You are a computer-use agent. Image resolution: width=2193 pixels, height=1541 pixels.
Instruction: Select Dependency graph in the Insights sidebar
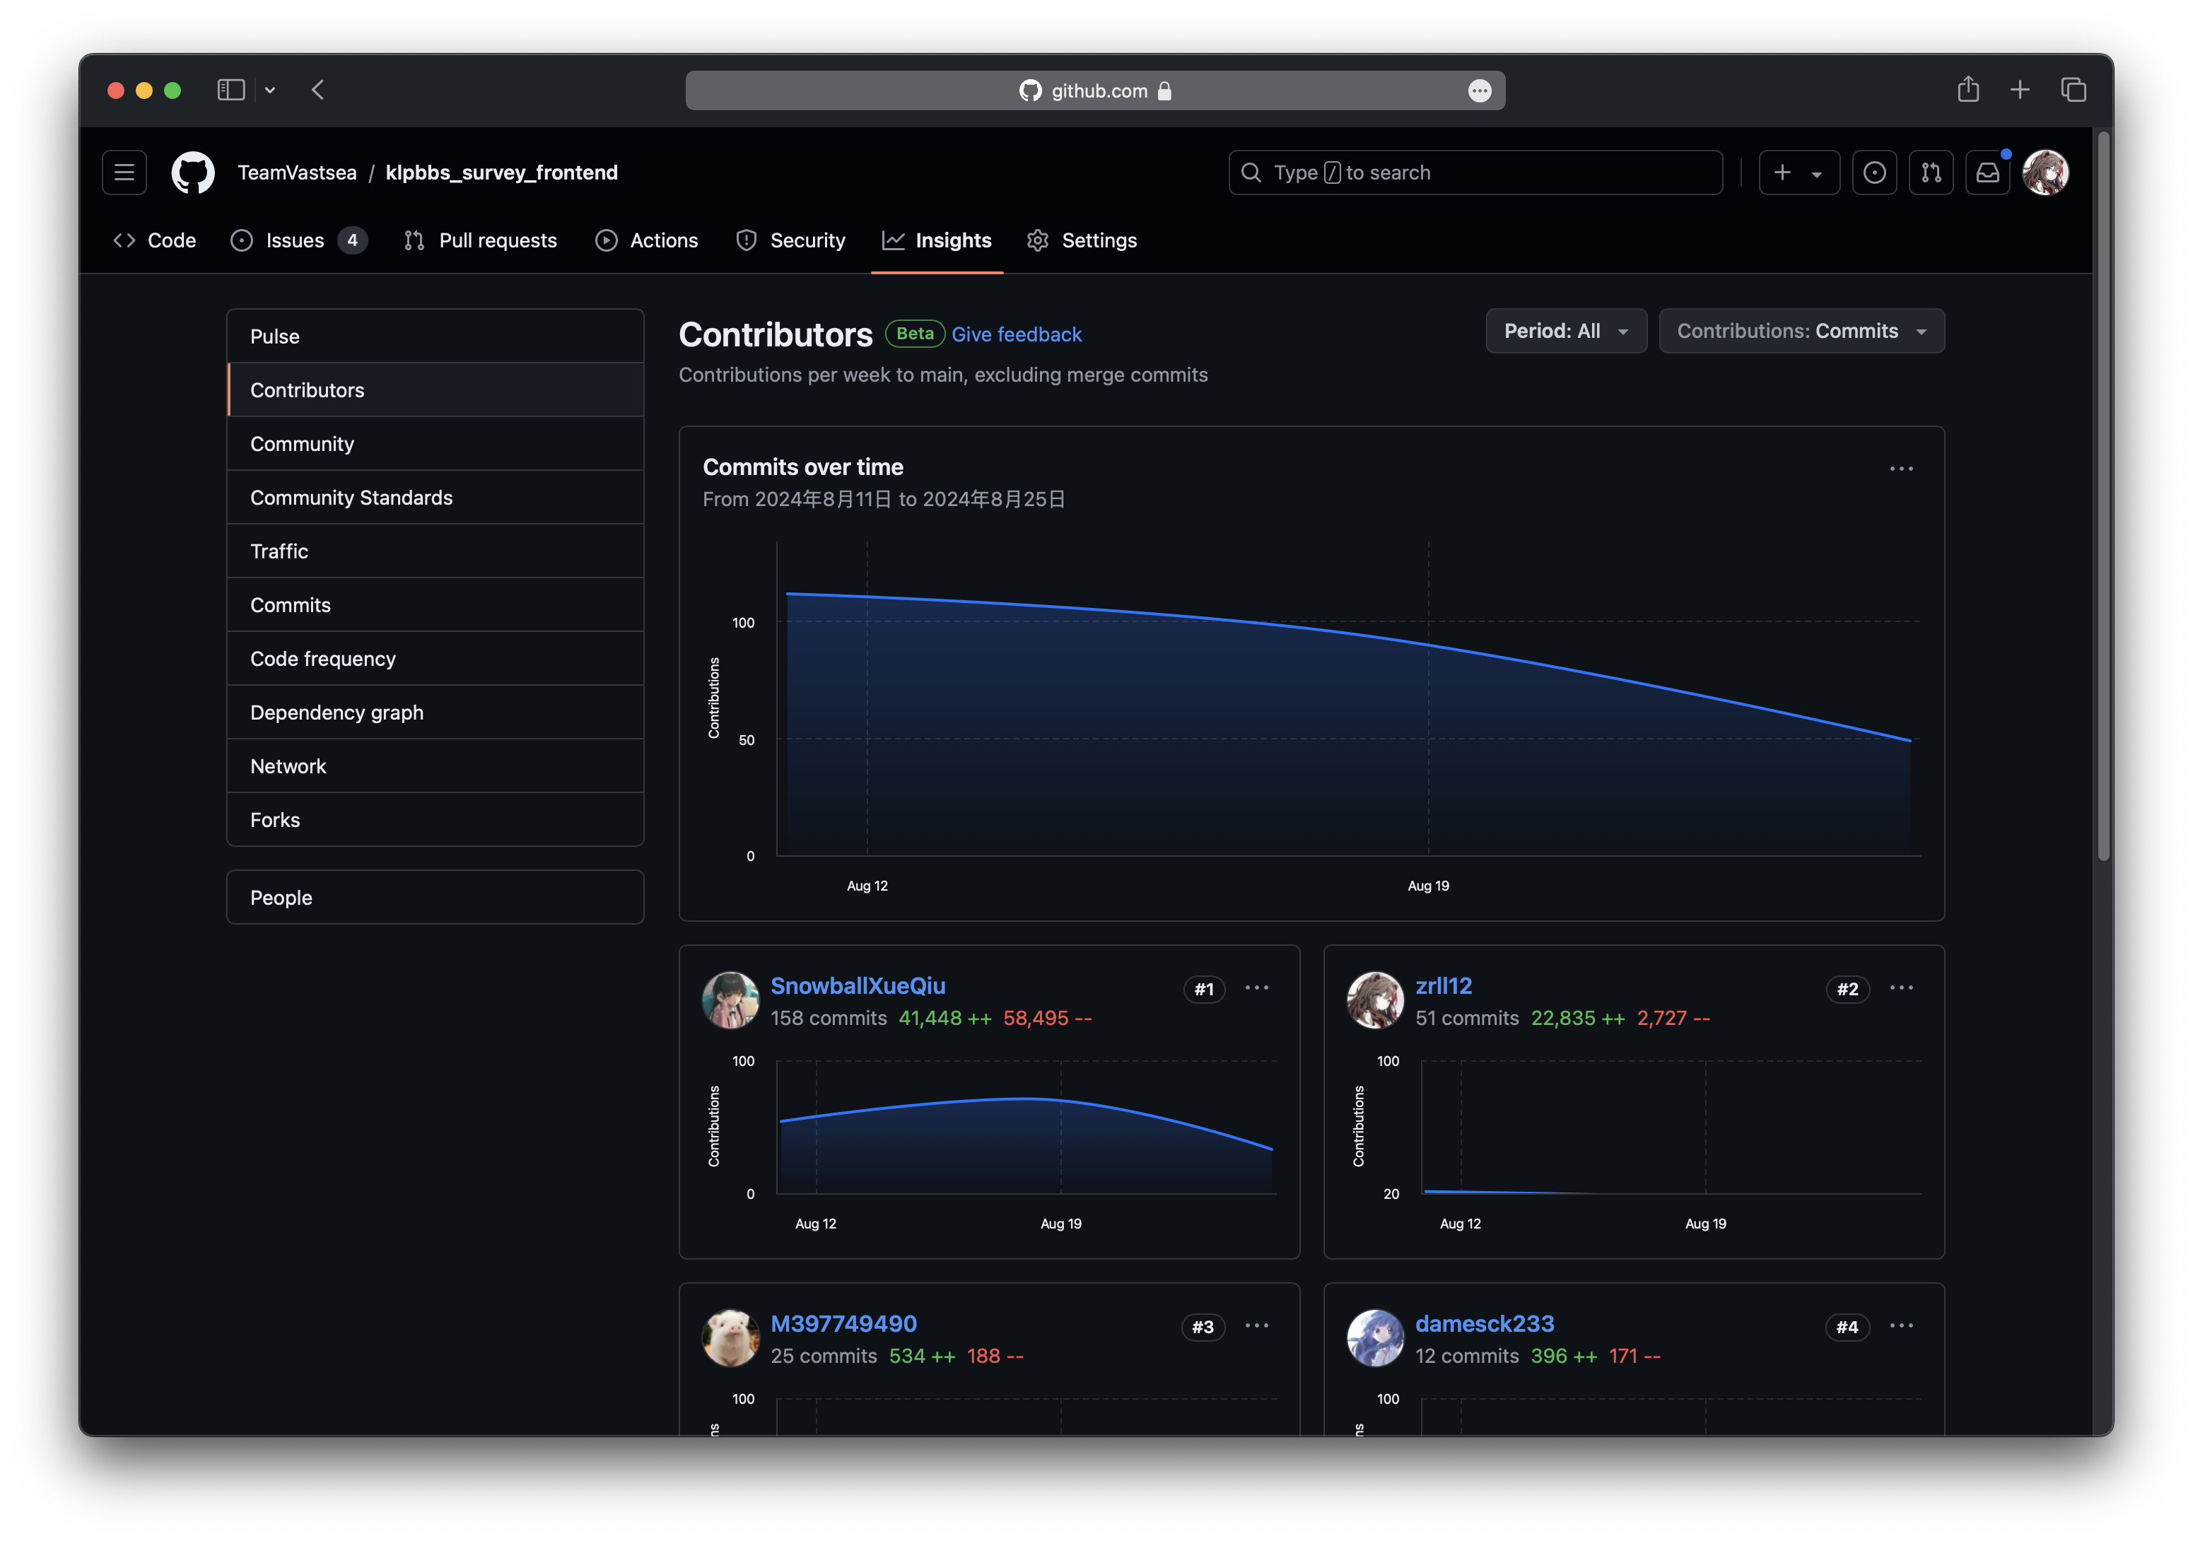(435, 713)
